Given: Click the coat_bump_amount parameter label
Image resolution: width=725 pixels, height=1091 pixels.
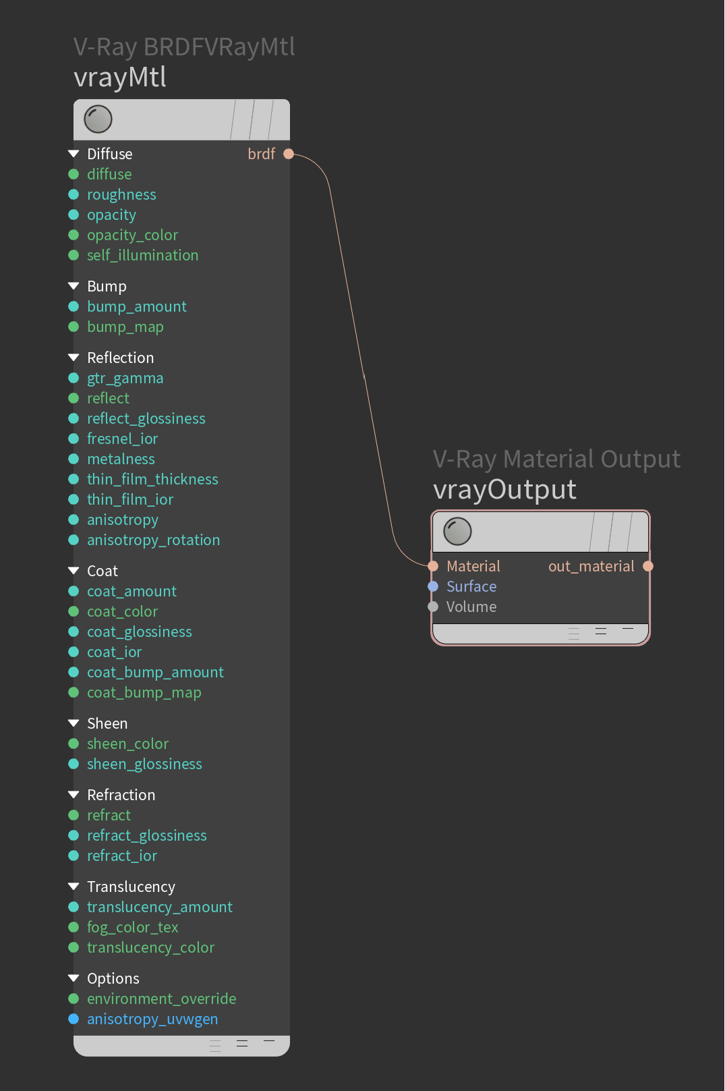Looking at the screenshot, I should [156, 673].
